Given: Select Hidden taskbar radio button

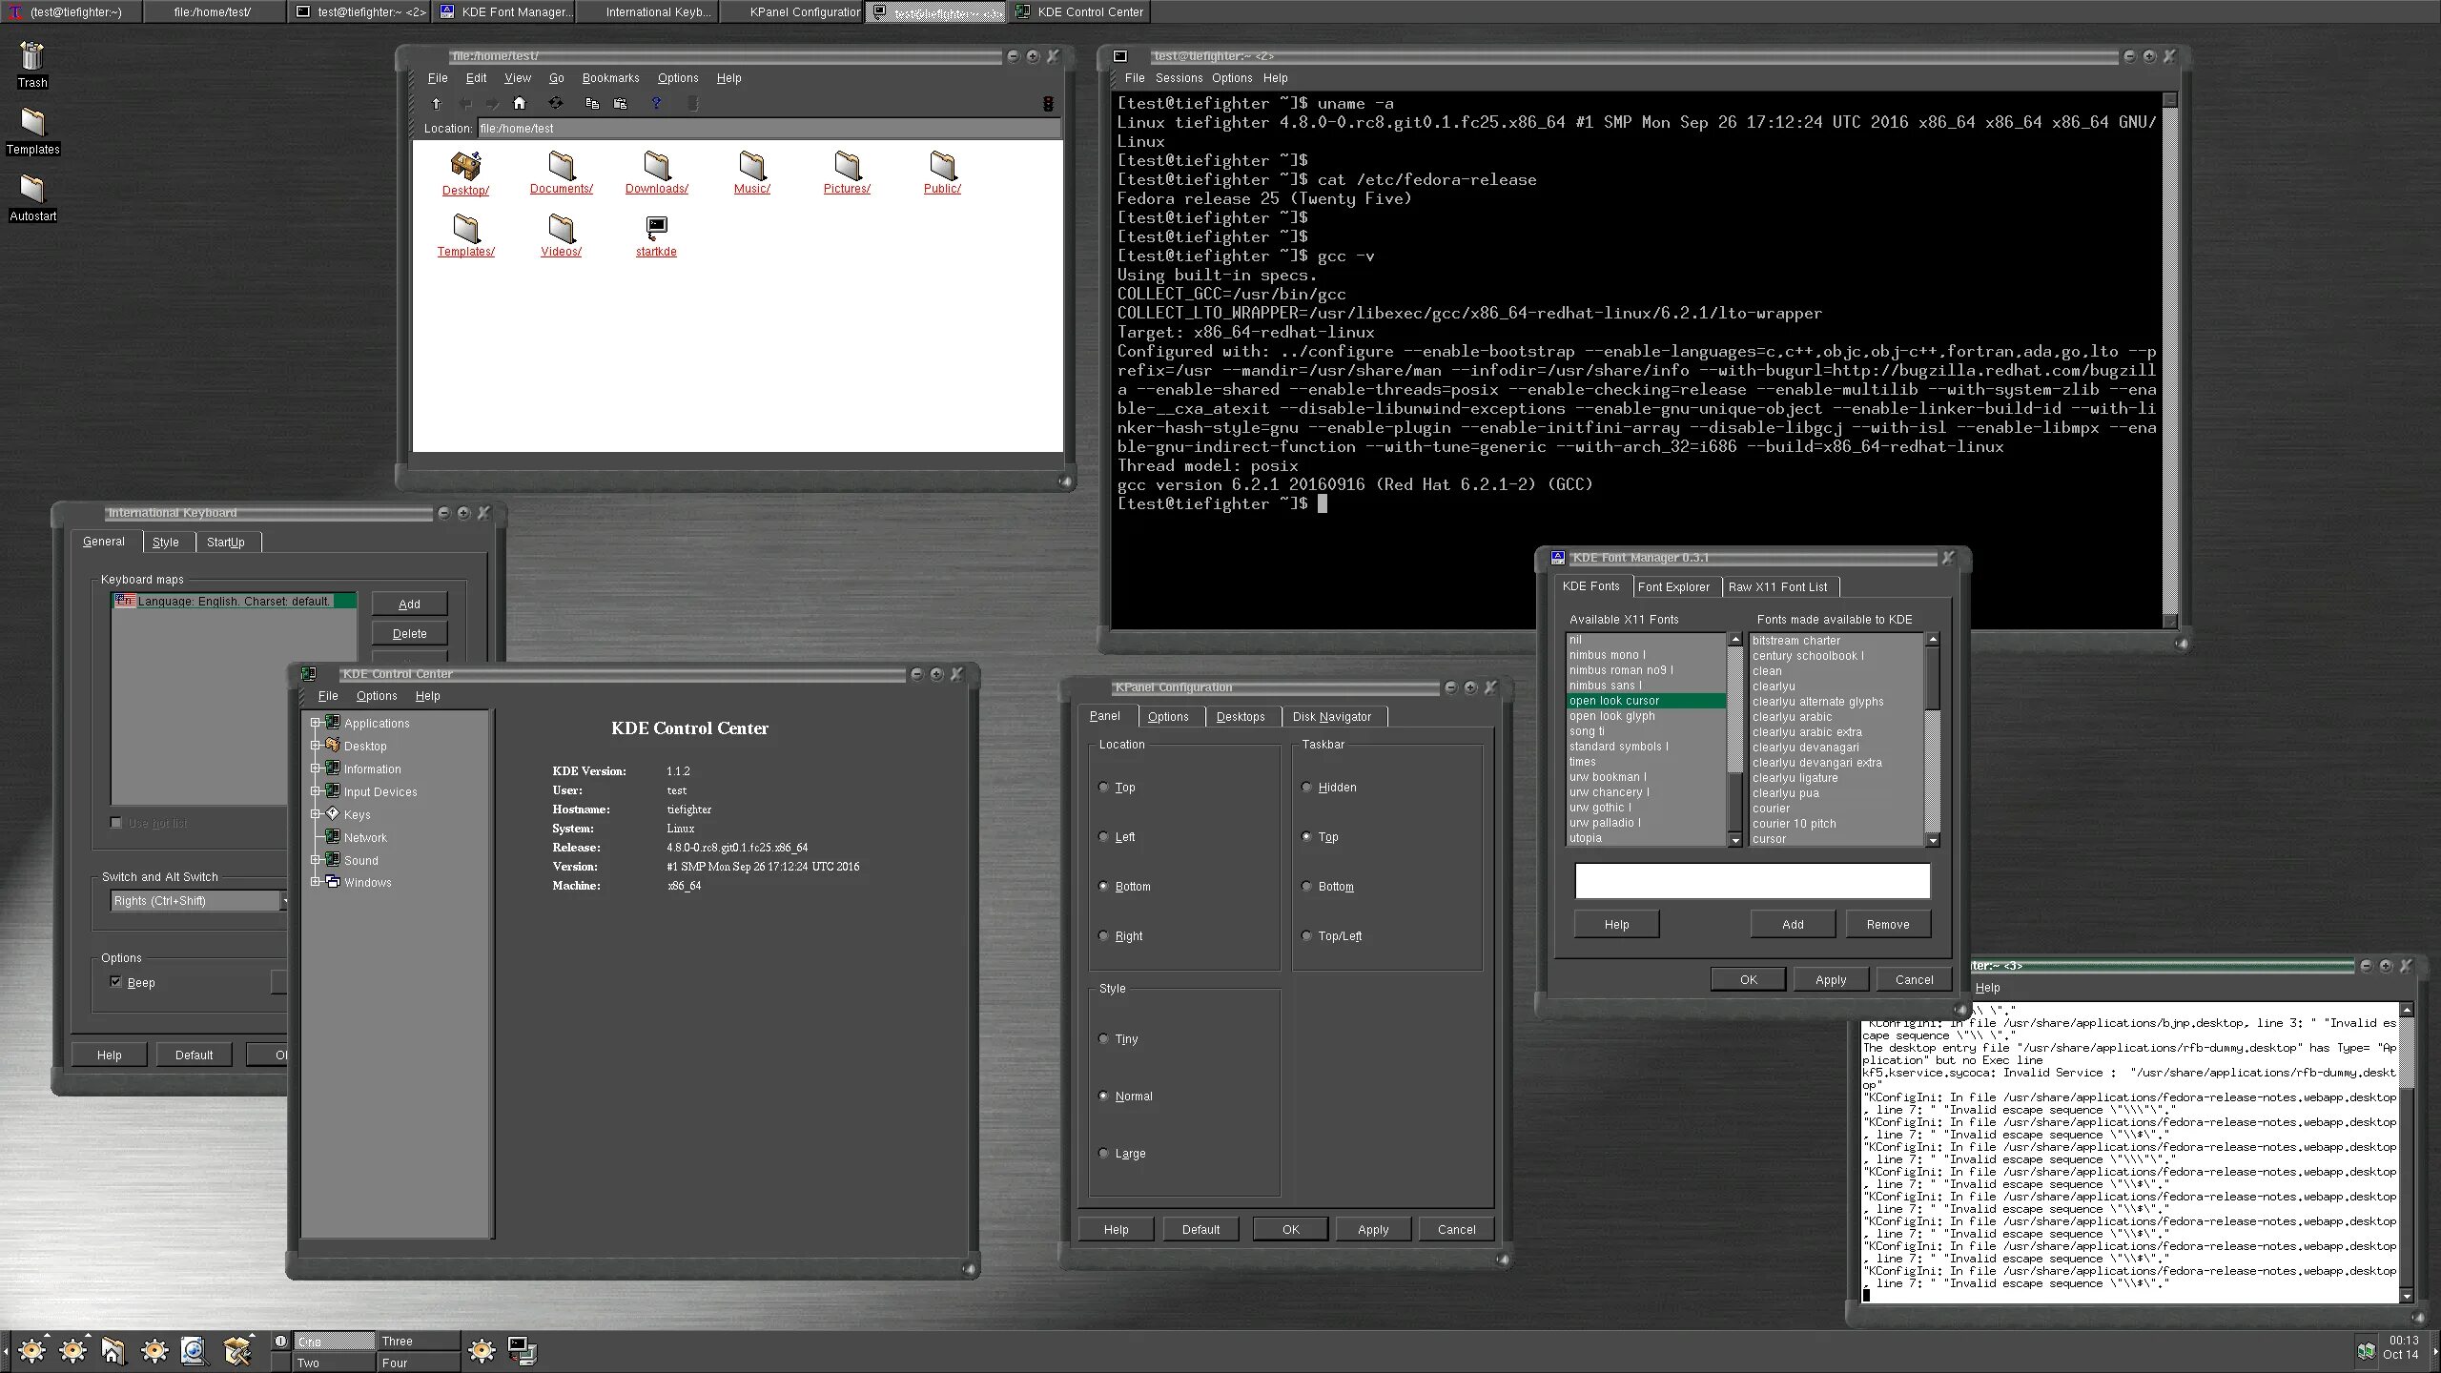Looking at the screenshot, I should [1307, 788].
